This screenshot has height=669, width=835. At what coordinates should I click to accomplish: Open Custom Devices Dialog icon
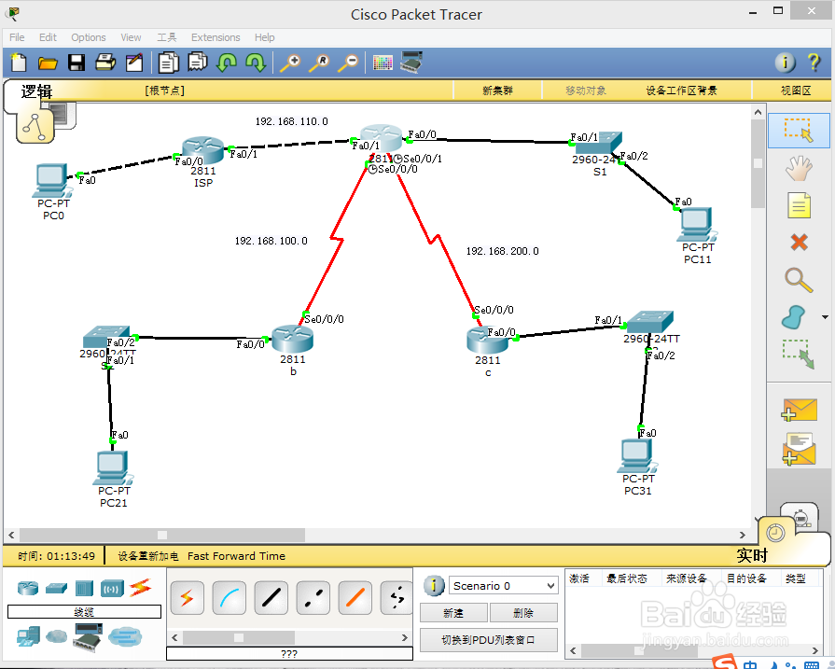pos(411,62)
